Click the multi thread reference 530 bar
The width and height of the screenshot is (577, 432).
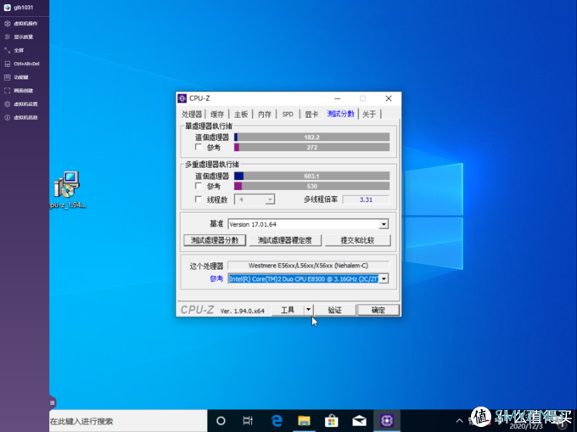tap(311, 186)
